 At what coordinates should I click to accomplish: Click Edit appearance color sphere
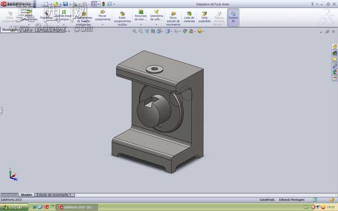[185, 32]
